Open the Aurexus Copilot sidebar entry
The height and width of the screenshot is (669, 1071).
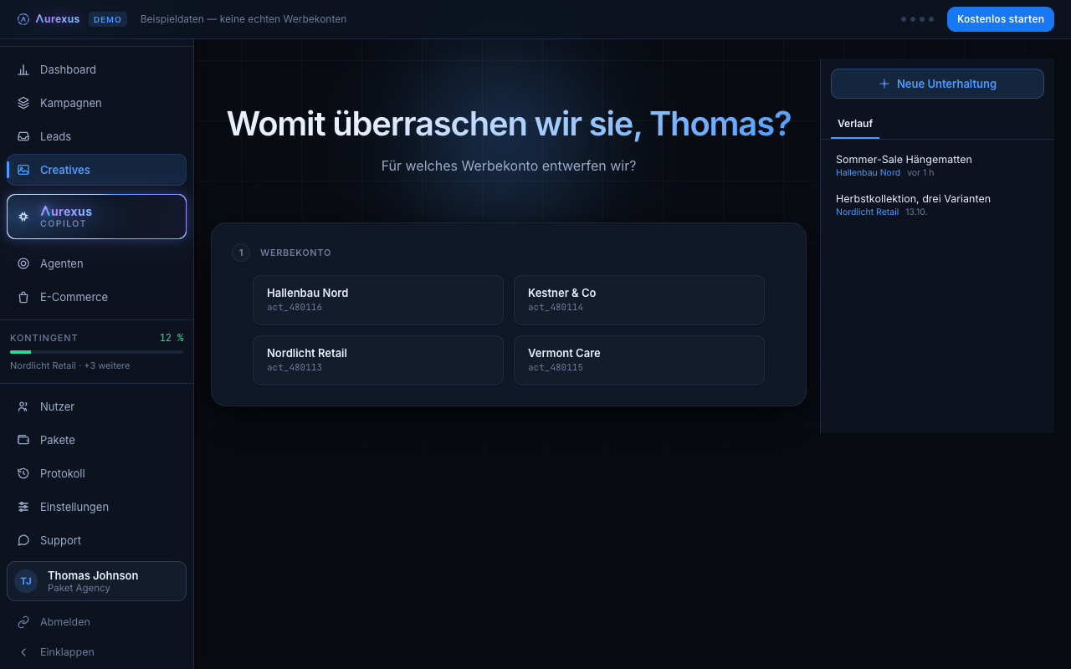[96, 217]
